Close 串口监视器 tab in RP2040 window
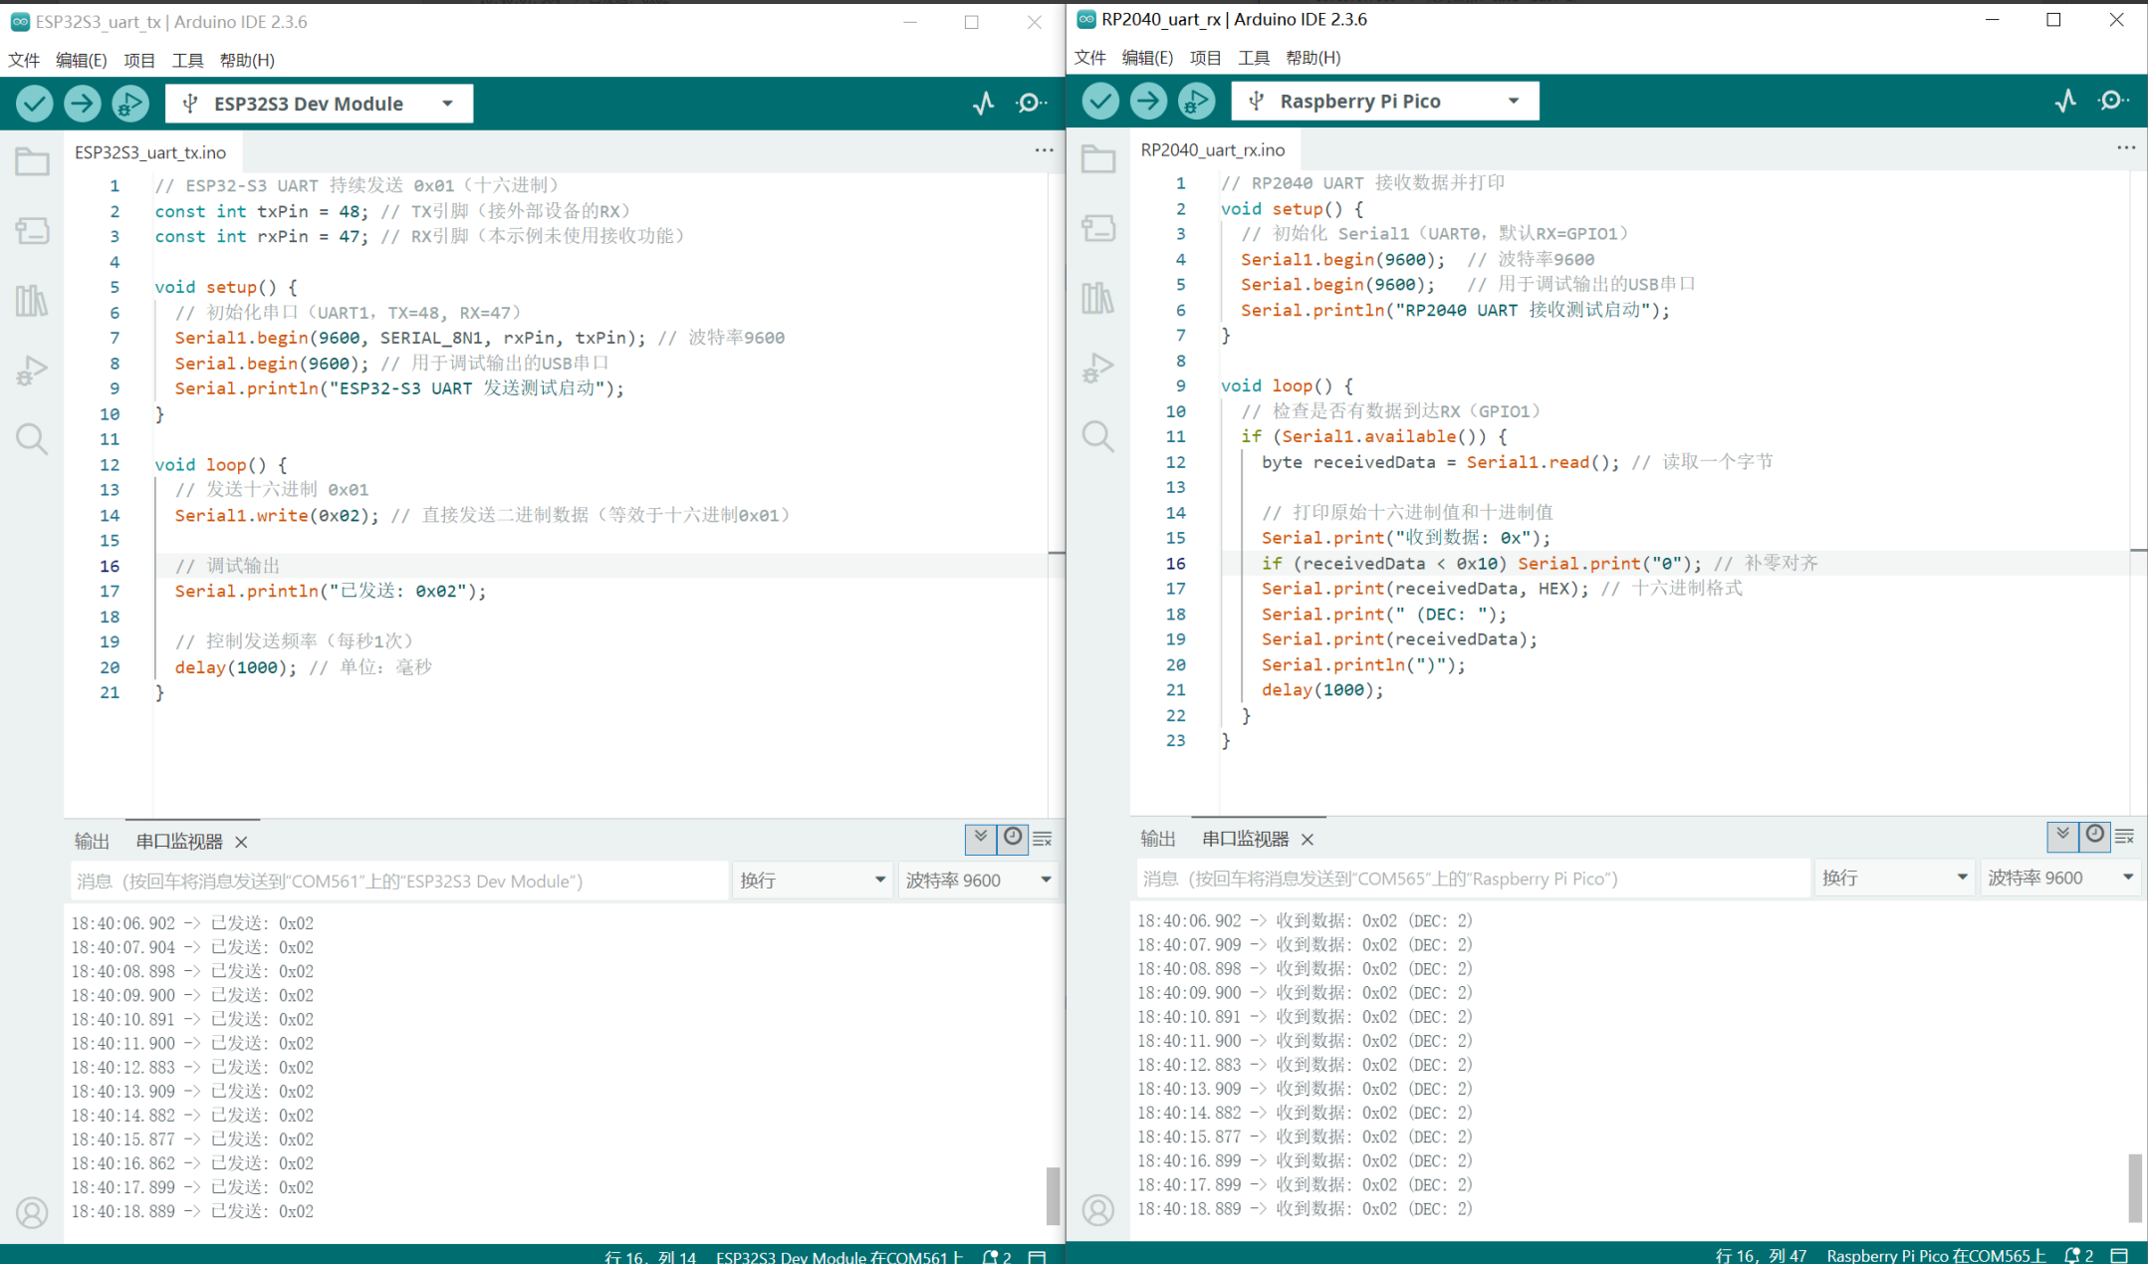 (1308, 840)
